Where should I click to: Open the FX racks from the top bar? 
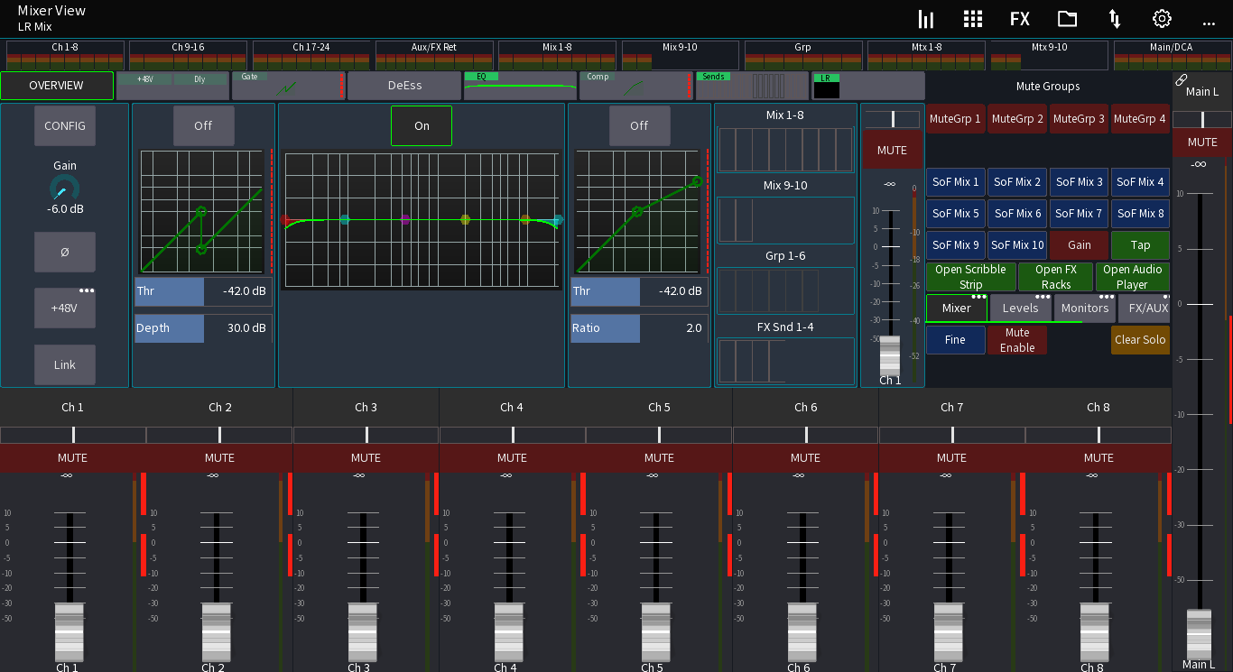[1019, 18]
